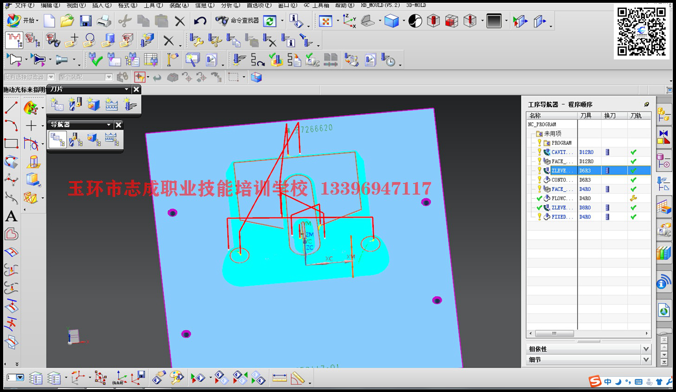Open the dropdown arrow next to 开始
The width and height of the screenshot is (676, 392).
click(x=38, y=21)
